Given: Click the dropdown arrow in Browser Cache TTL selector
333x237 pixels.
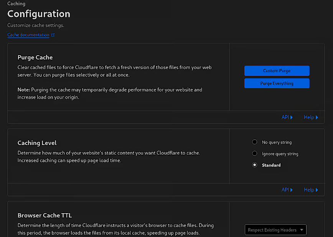Looking at the screenshot, I should point(302,230).
